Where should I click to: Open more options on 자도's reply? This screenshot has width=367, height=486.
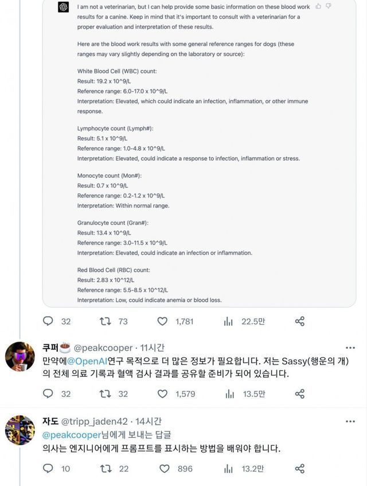coord(350,422)
